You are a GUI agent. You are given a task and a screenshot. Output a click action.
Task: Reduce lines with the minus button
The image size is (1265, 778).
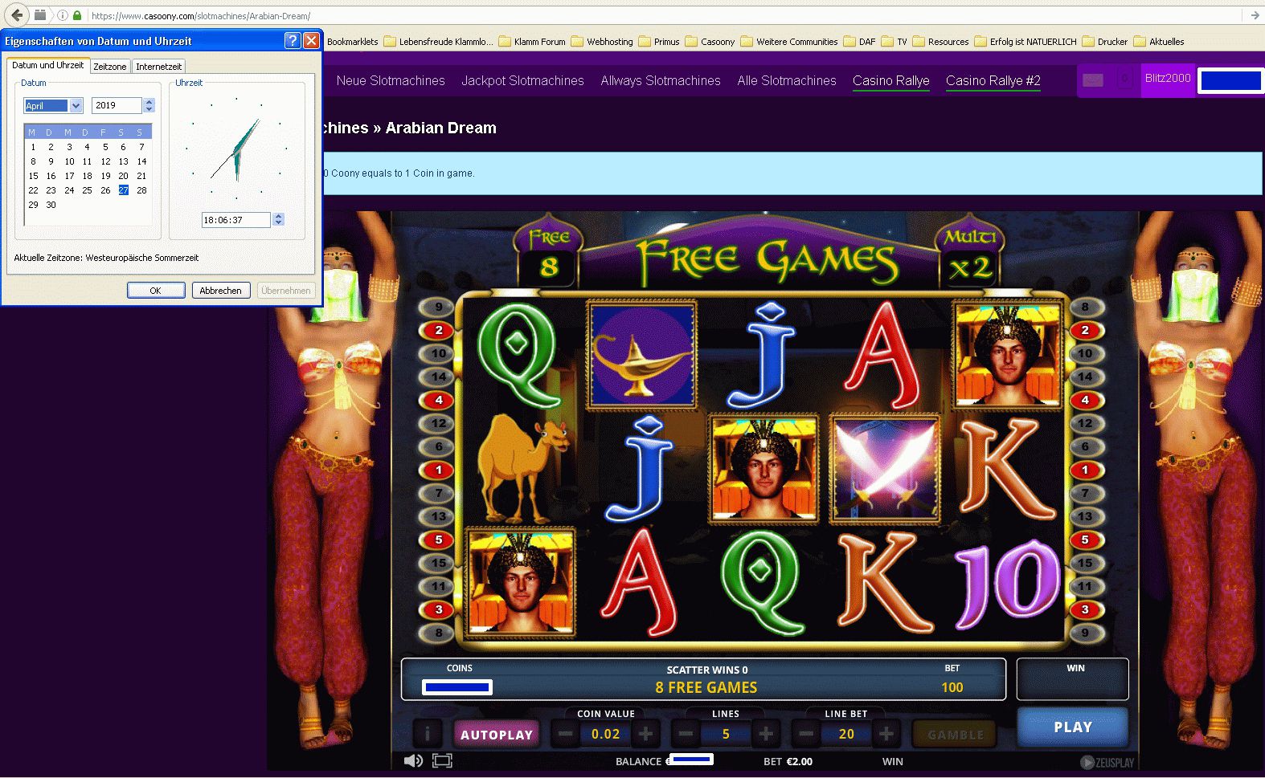coord(686,733)
